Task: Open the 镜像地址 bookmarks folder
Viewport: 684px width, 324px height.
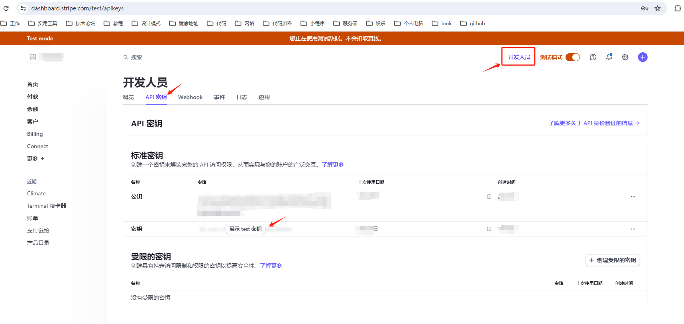Action: tap(184, 23)
